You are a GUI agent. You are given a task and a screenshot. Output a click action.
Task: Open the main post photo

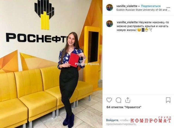[51, 64]
